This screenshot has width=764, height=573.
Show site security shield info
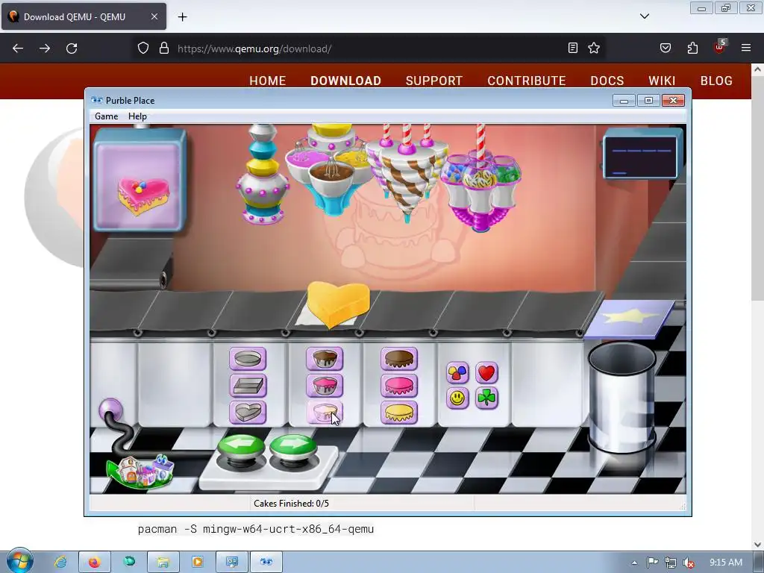(143, 48)
